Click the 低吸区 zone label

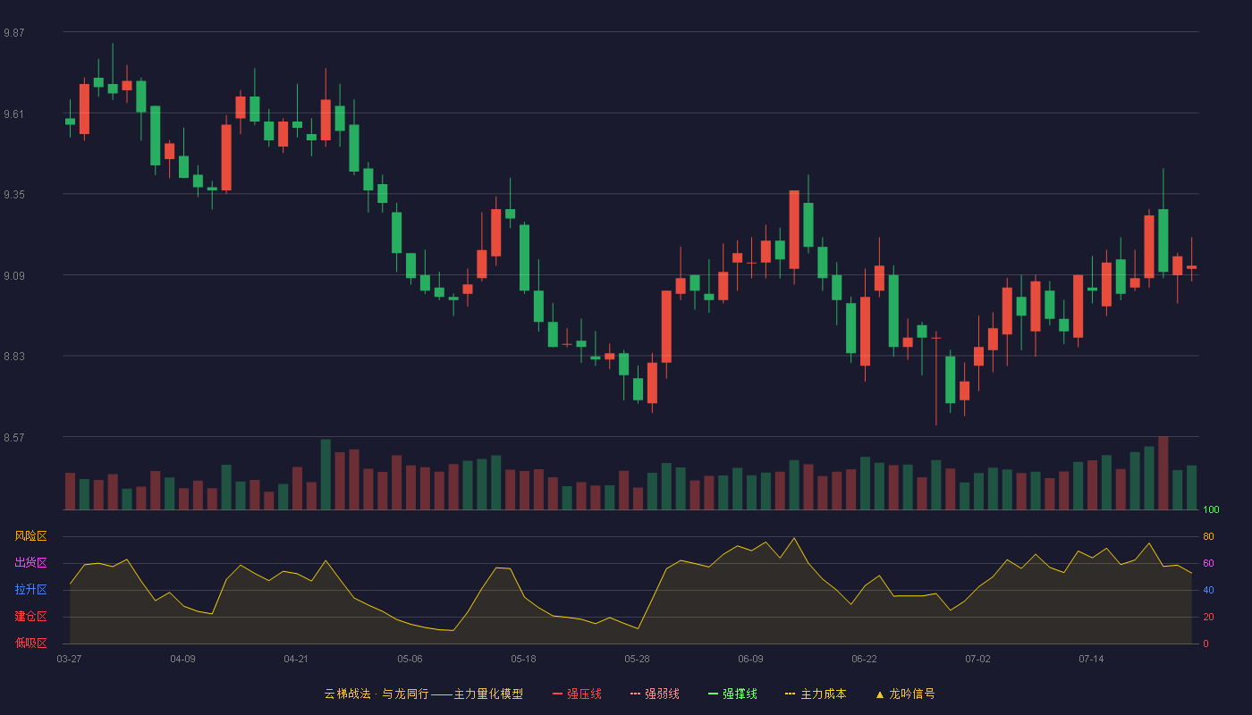[x=30, y=643]
